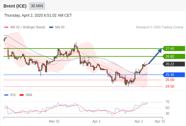Toggle the MA 50 legend label
Image resolution: width=186 pixels, height=126 pixels.
click(60, 27)
